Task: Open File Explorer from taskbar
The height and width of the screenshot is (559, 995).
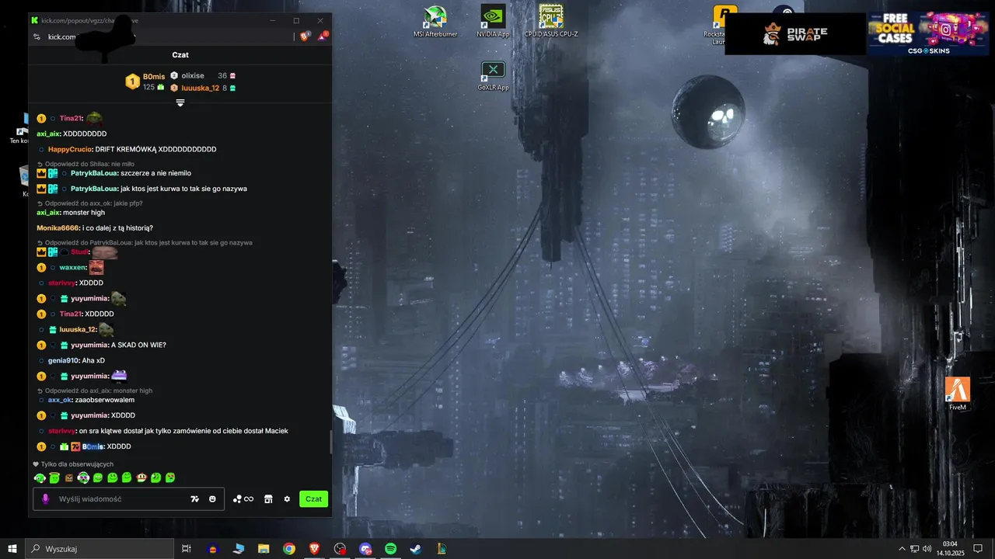Action: (x=264, y=549)
